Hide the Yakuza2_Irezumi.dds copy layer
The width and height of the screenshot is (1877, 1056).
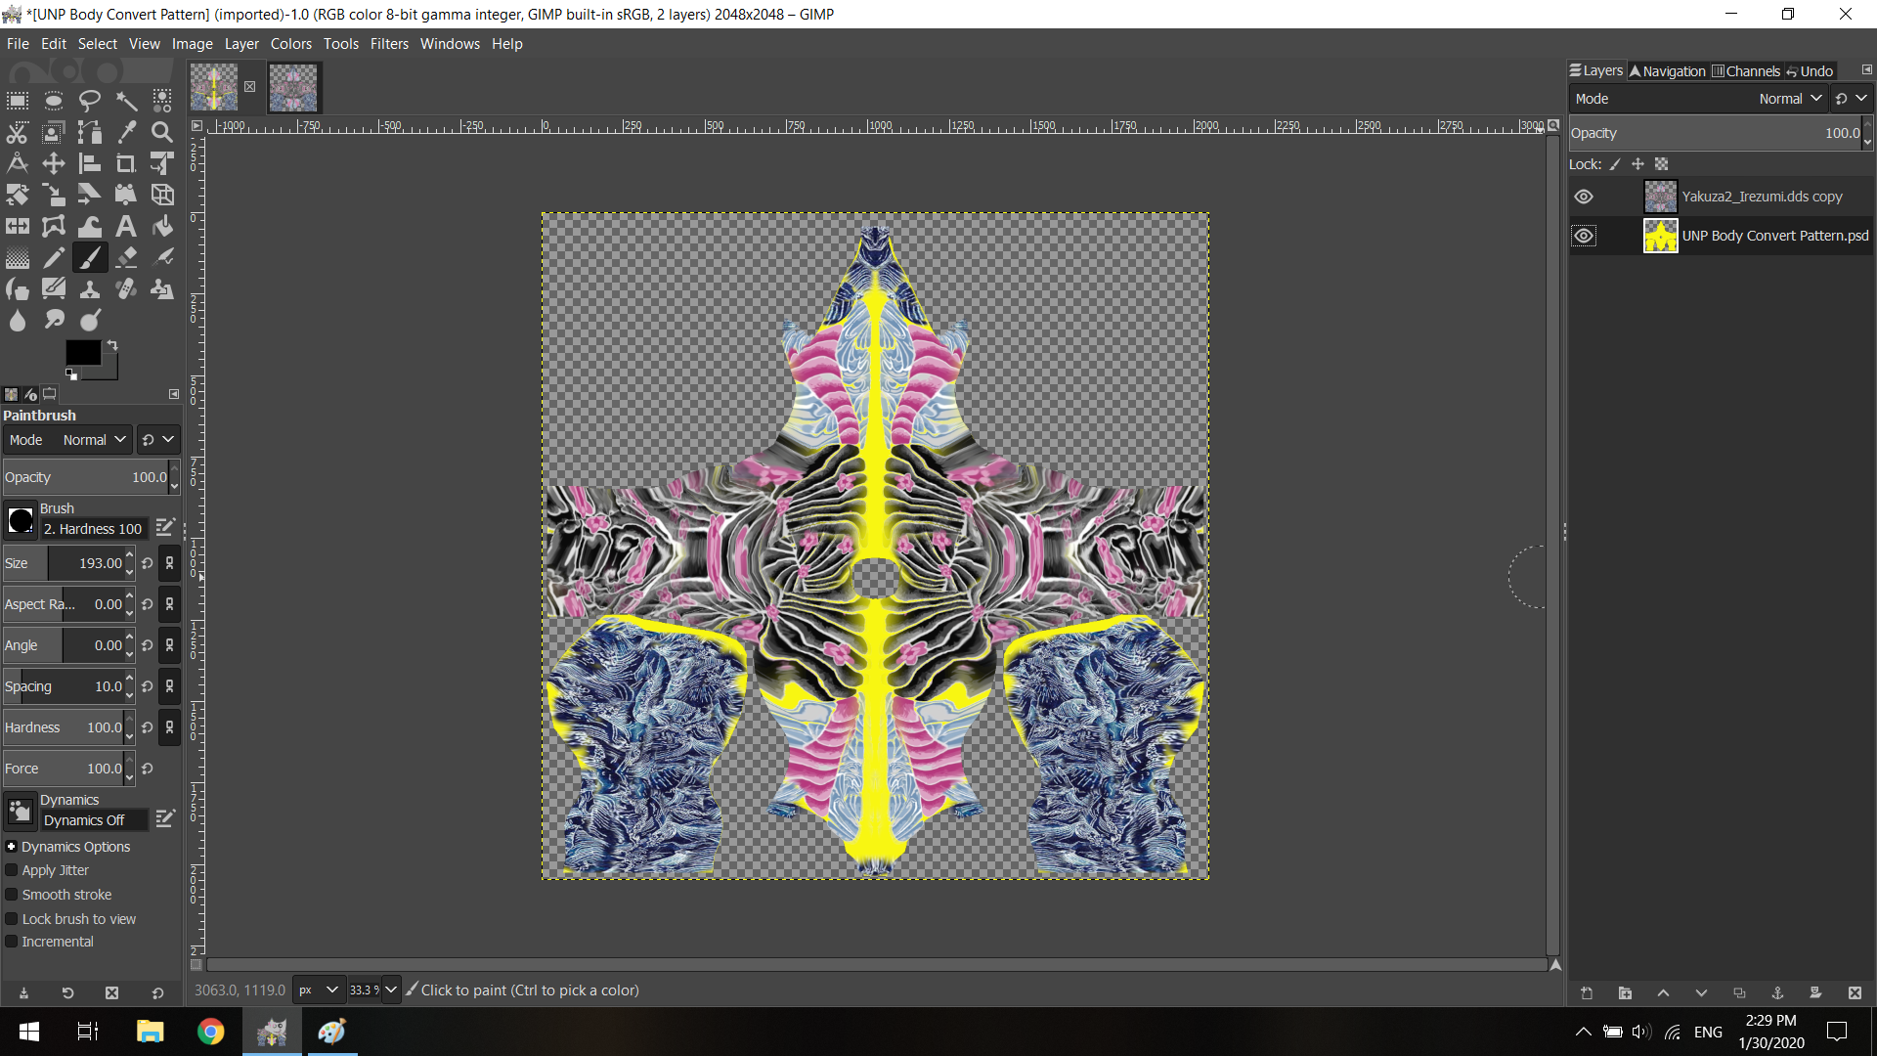click(1584, 197)
